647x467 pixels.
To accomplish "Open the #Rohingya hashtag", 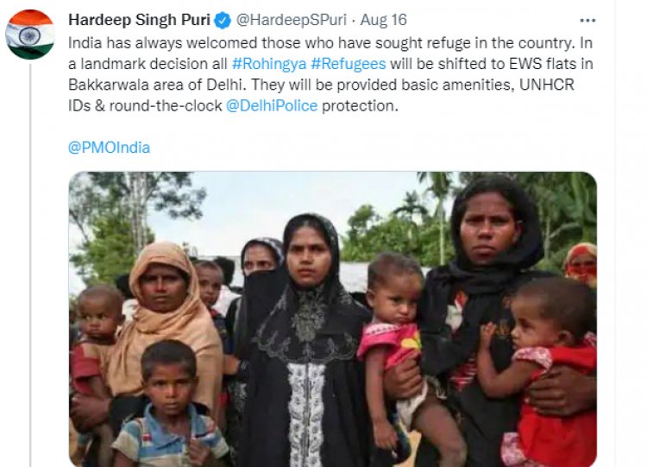I will click(x=269, y=64).
